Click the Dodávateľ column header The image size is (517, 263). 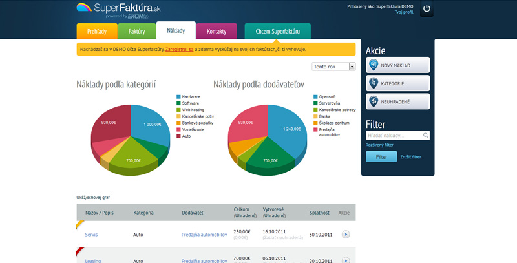(193, 213)
